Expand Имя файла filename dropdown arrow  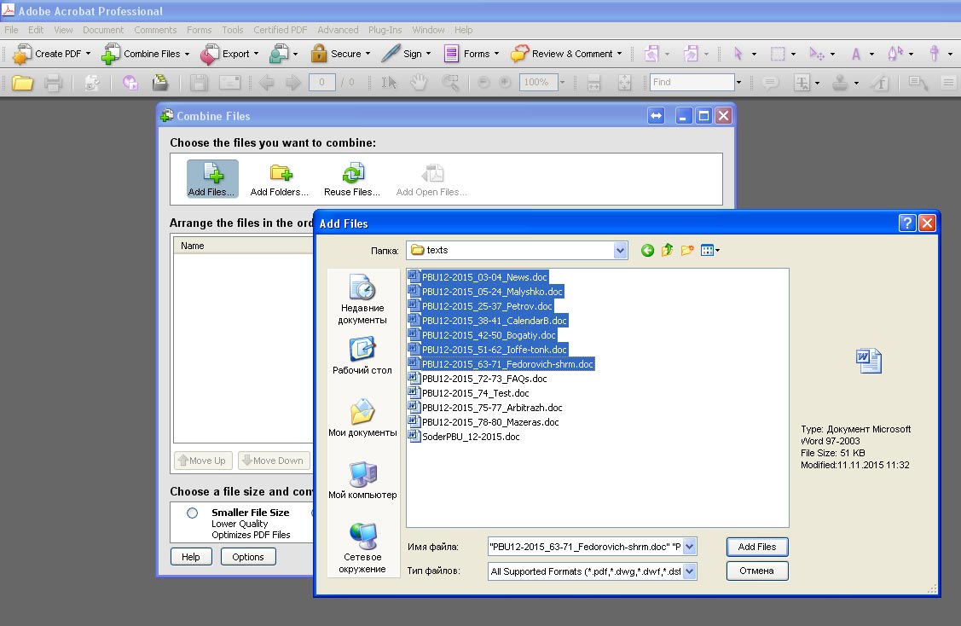[x=690, y=547]
